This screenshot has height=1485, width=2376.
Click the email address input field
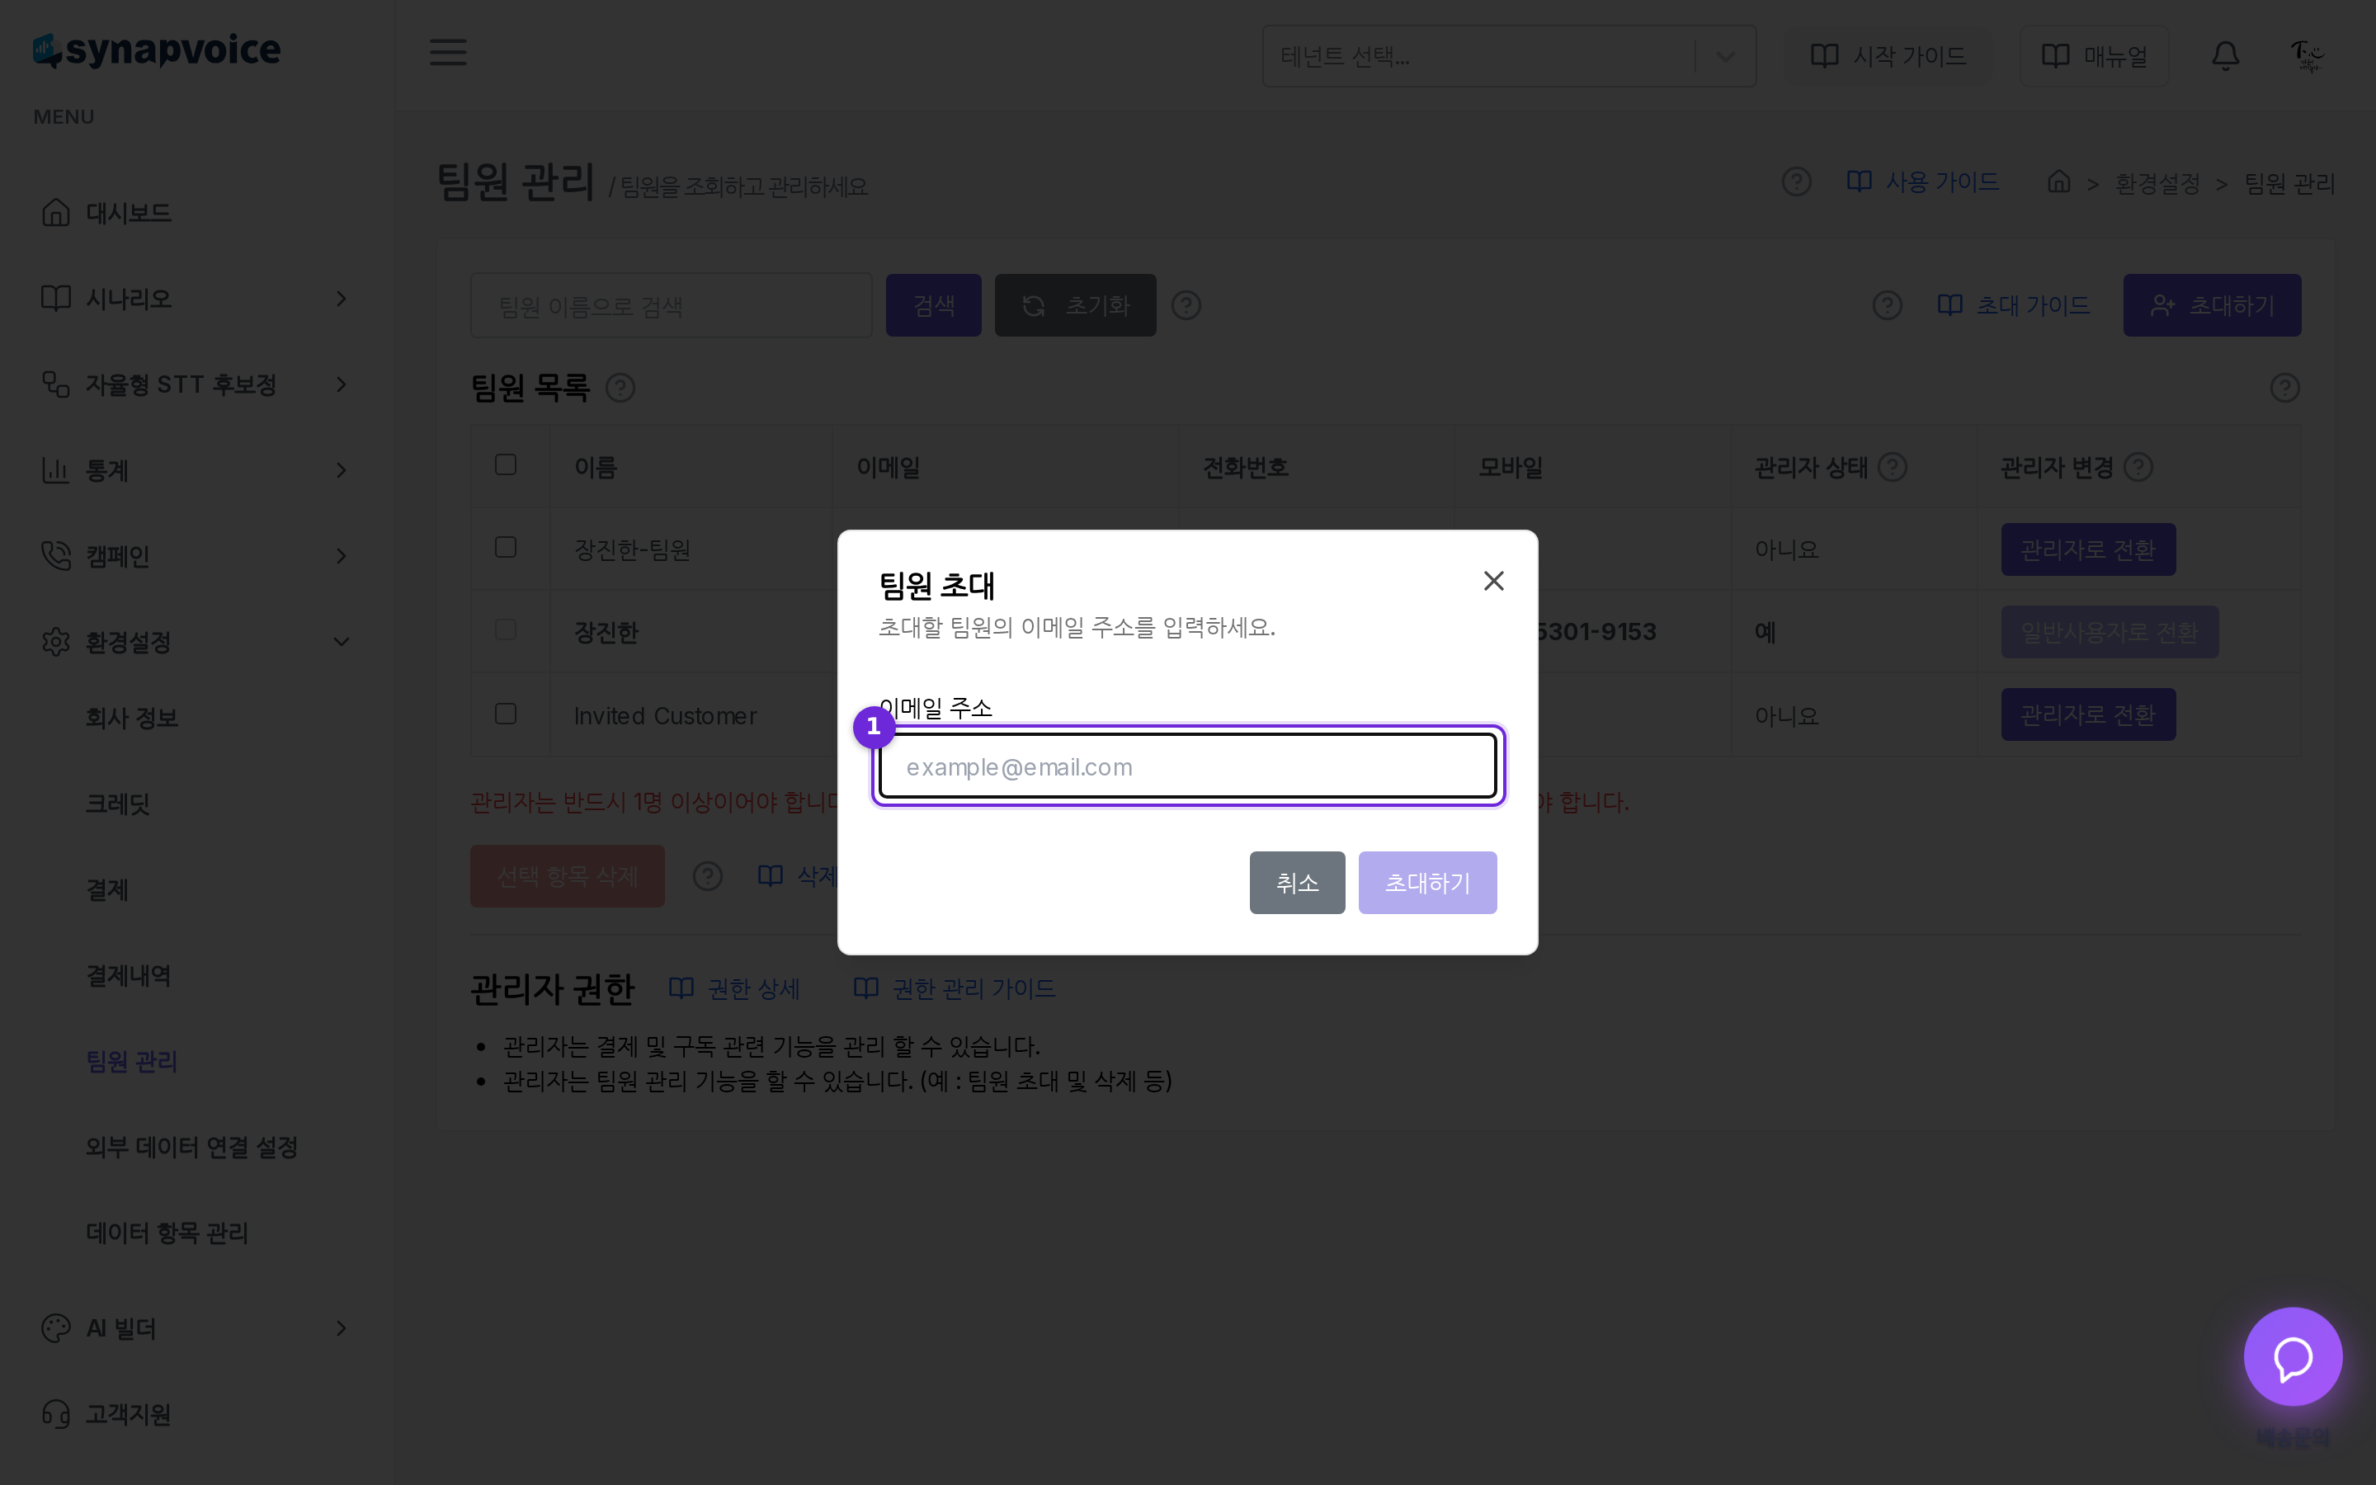click(1187, 766)
